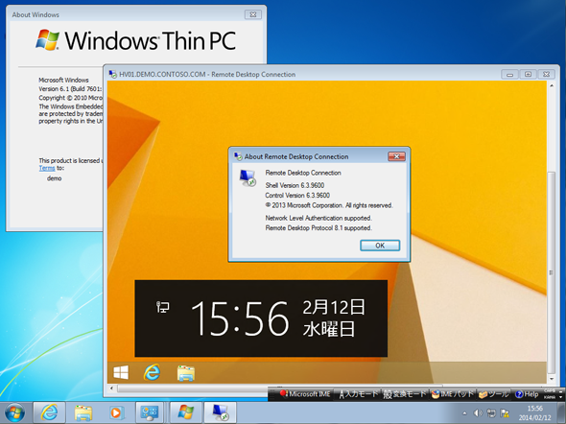This screenshot has height=424, width=566.
Task: Open the network status tray icon
Action: [x=491, y=412]
